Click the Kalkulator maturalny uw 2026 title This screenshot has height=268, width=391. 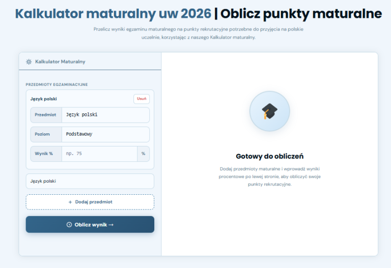tap(113, 13)
